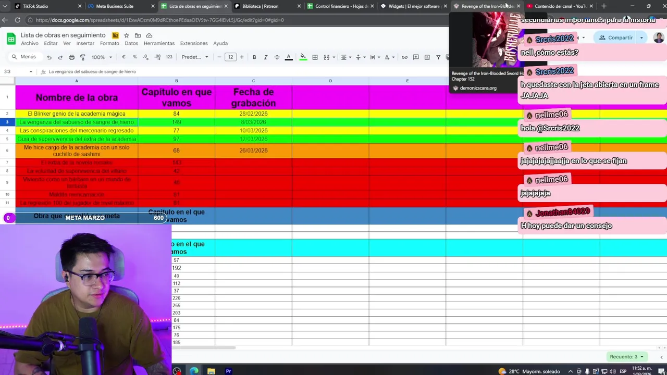This screenshot has height=375, width=667.
Task: Toggle strikethrough formatting
Action: pos(277,57)
